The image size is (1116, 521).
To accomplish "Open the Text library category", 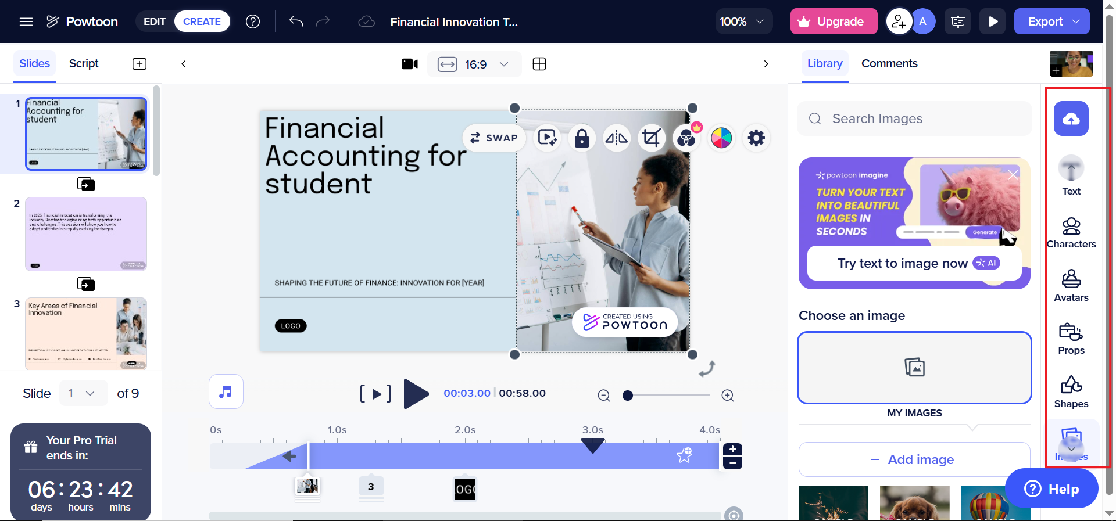I will pos(1071,176).
